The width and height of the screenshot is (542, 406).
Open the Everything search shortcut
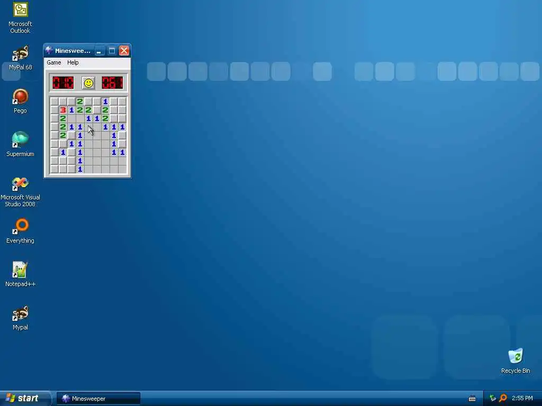tap(20, 230)
